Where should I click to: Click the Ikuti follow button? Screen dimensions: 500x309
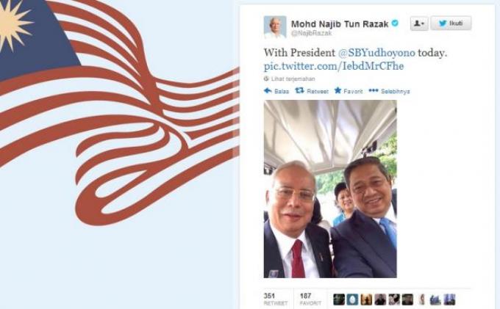tap(451, 23)
